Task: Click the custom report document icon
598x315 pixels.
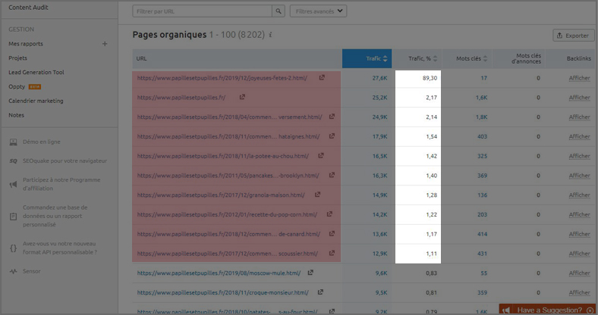Action: [x=14, y=216]
